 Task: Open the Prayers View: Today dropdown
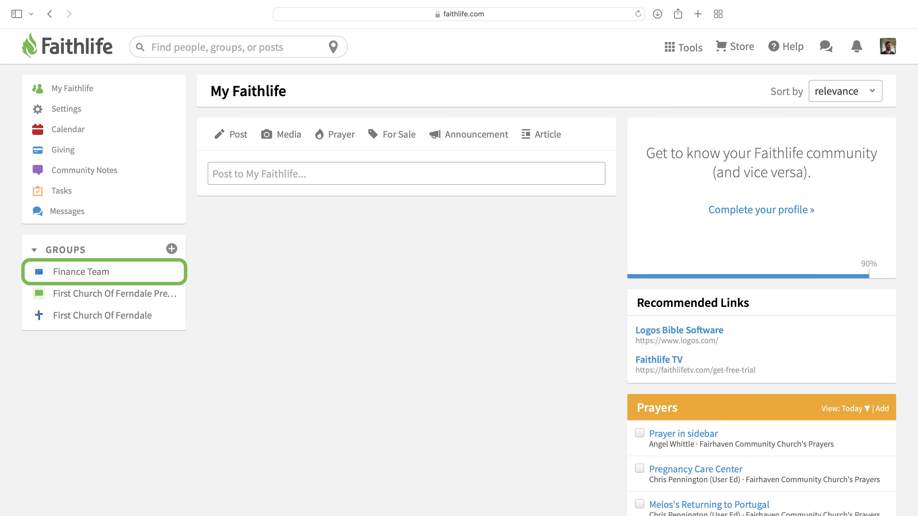point(845,408)
